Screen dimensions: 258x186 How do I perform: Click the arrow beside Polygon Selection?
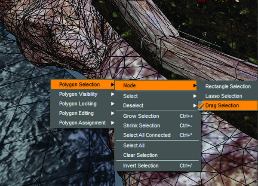click(x=113, y=85)
